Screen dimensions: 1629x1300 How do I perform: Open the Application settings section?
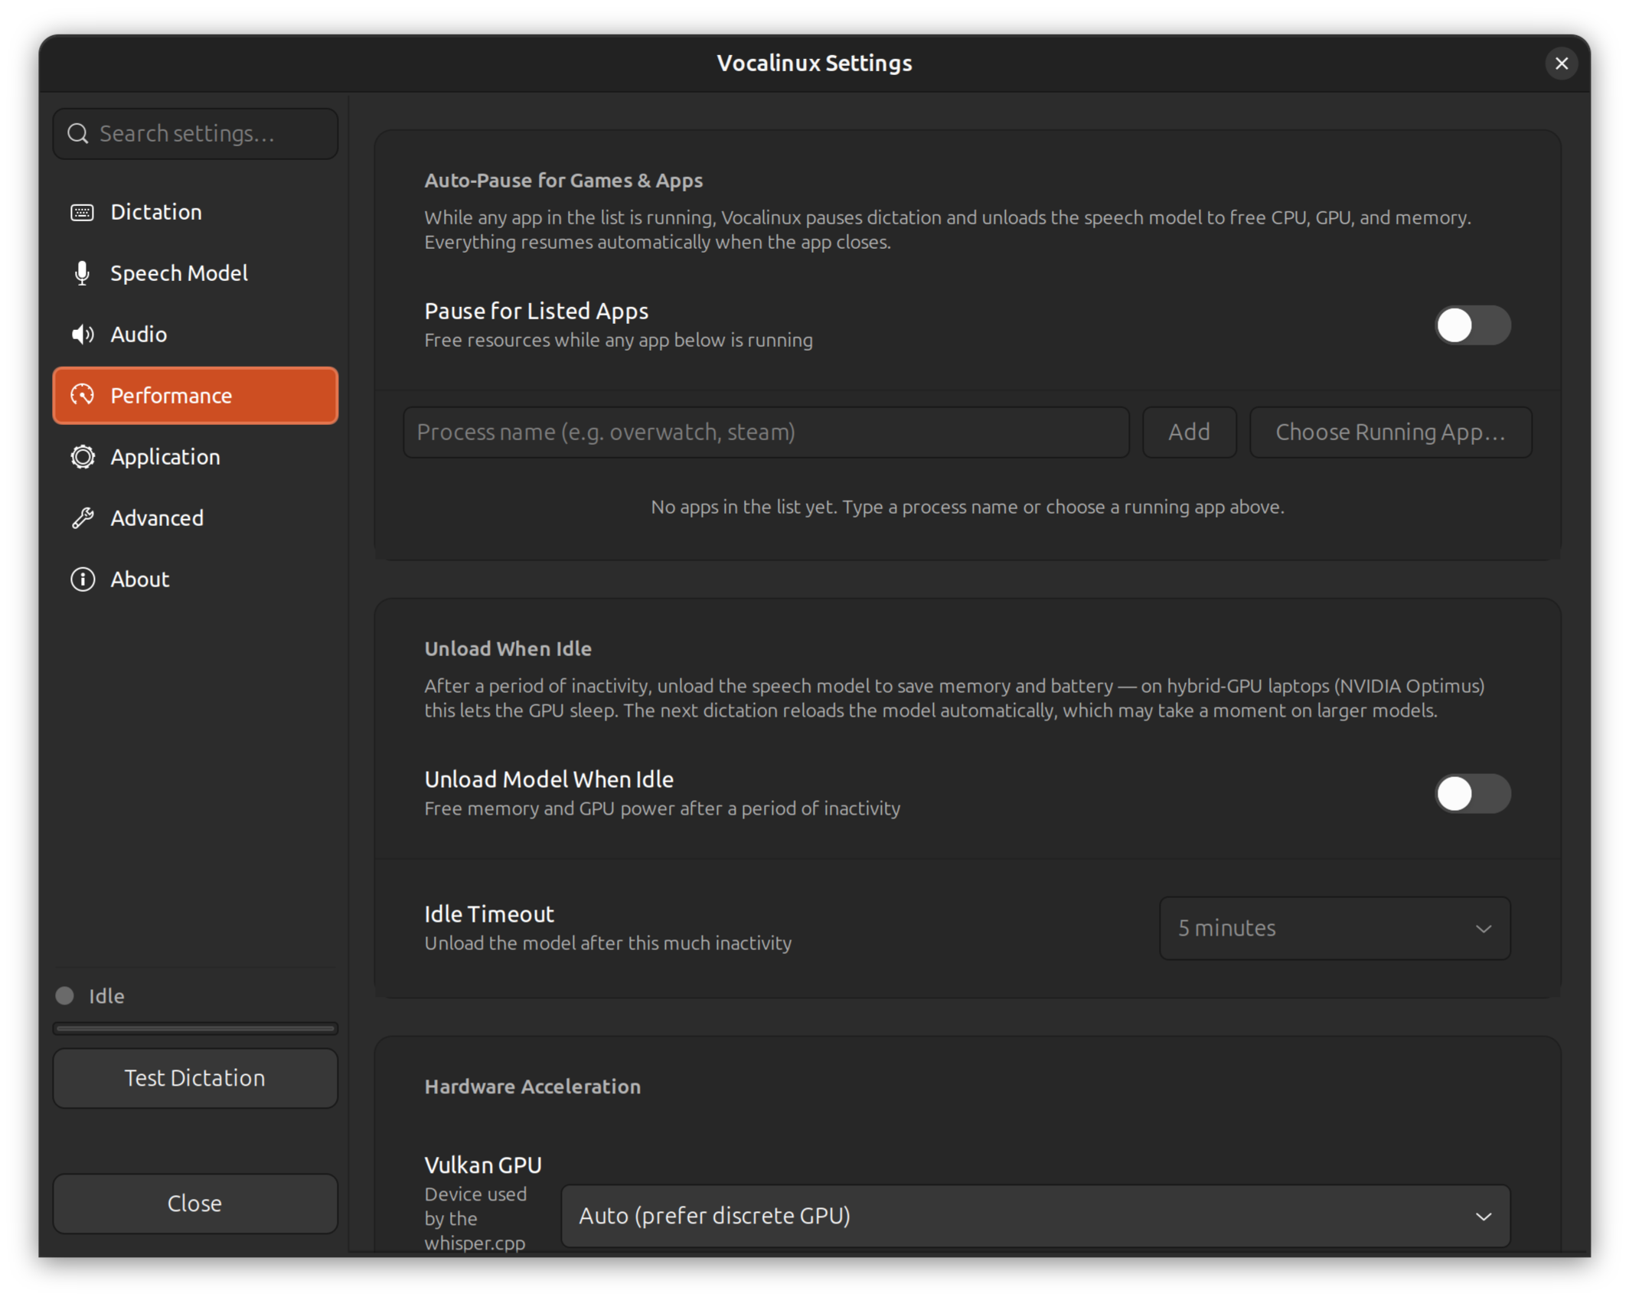click(x=195, y=457)
